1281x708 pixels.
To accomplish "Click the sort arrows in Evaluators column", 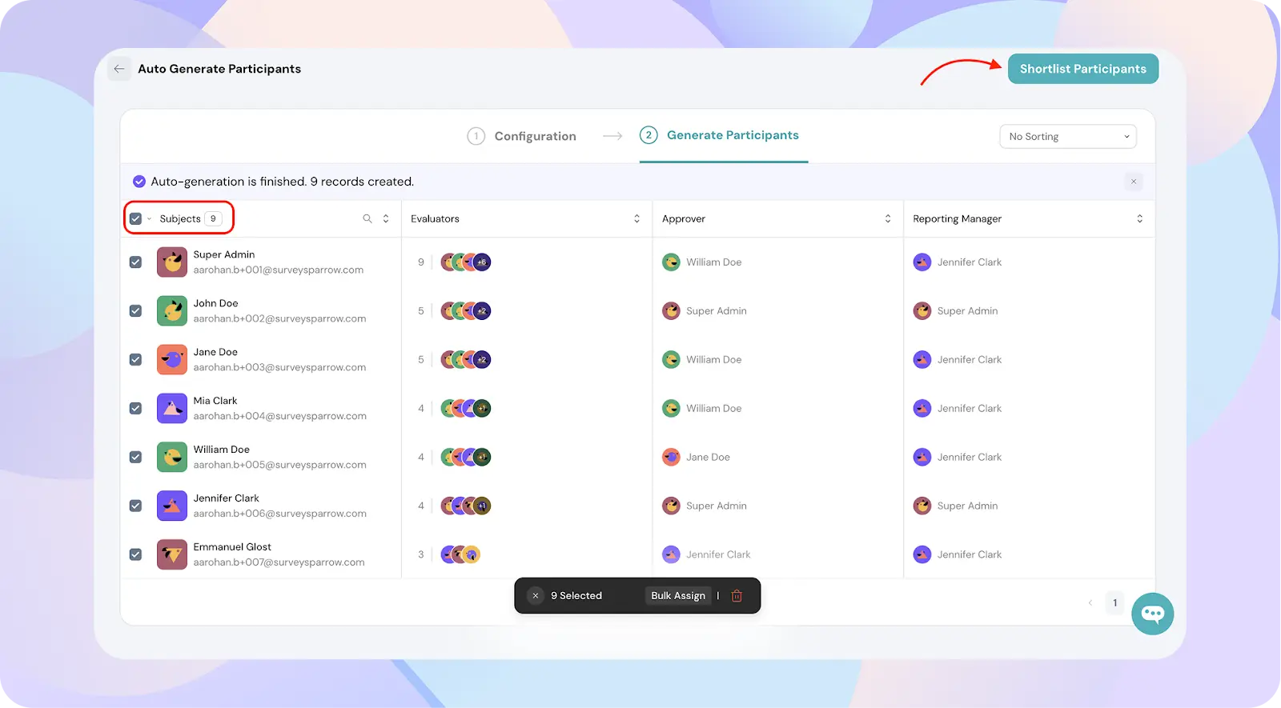I will [636, 218].
